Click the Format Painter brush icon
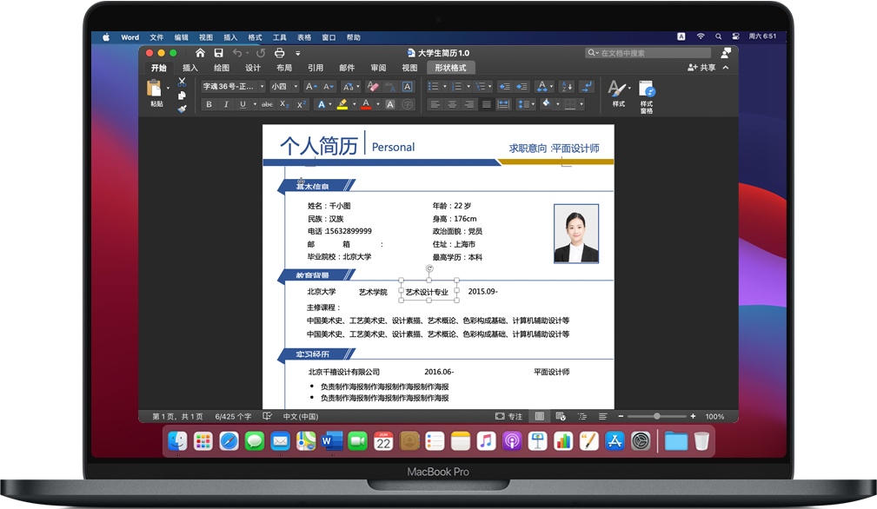877x509 pixels. click(x=182, y=109)
